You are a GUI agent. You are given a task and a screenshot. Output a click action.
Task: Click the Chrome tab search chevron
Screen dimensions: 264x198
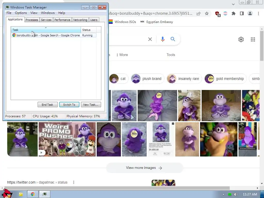pos(233,4)
